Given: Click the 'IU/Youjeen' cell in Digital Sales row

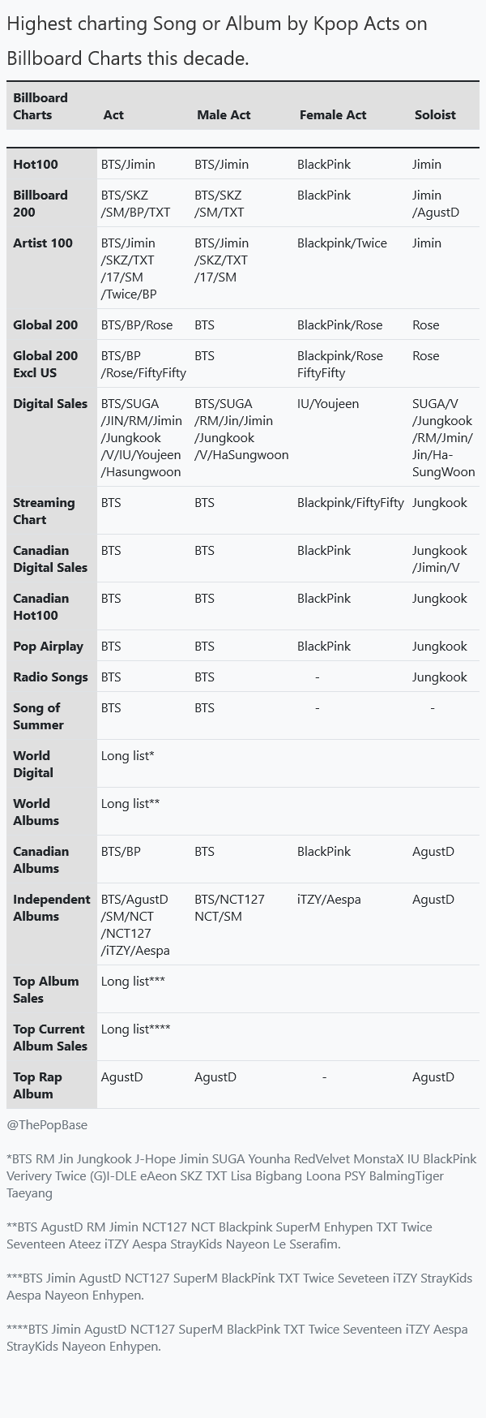Looking at the screenshot, I should point(328,404).
